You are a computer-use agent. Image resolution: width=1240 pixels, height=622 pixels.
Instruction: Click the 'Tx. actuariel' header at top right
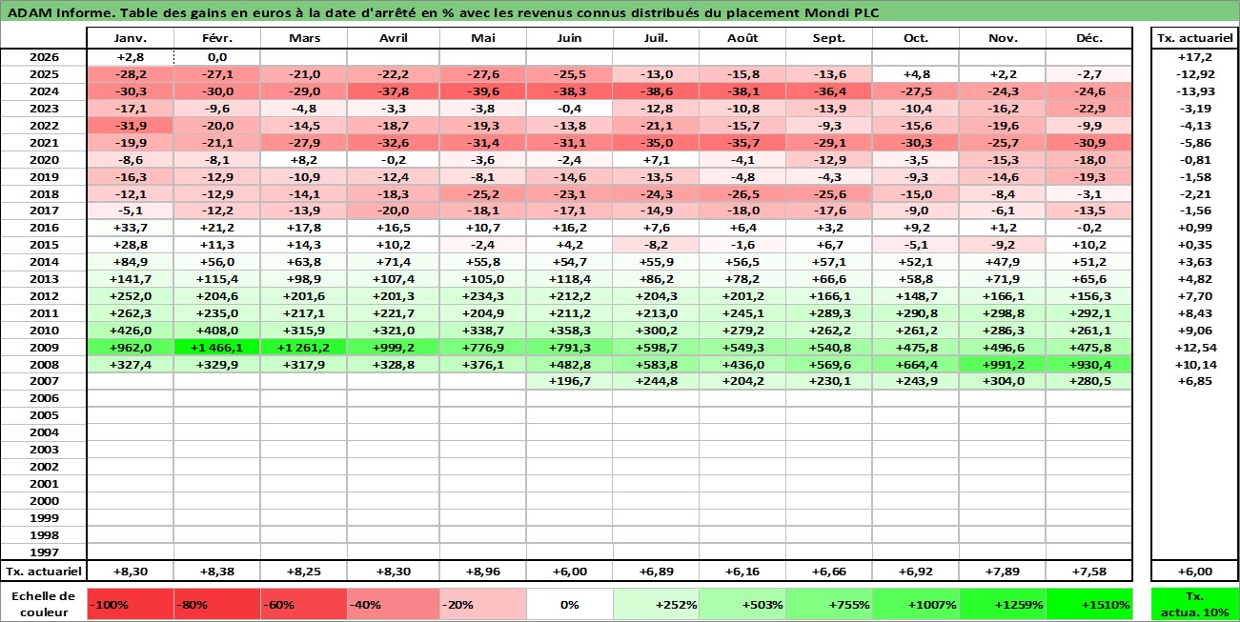point(1195,39)
